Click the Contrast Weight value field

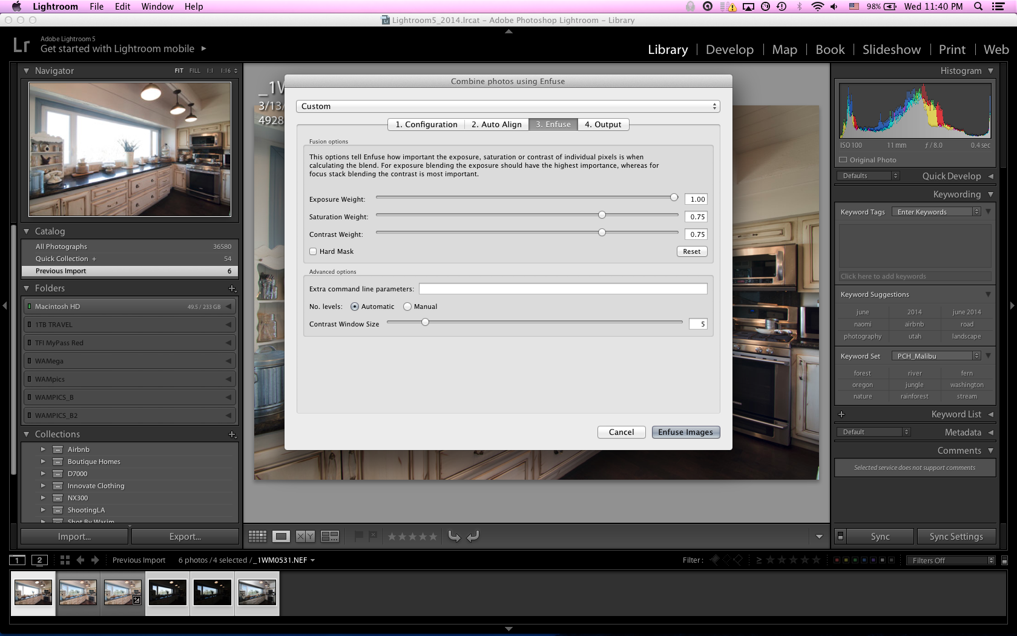tap(696, 234)
